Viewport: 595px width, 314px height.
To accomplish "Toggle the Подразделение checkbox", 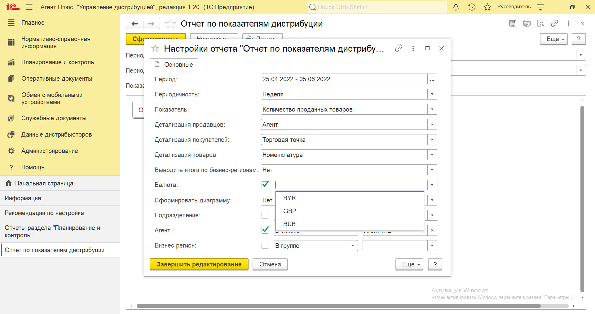I will [x=265, y=215].
